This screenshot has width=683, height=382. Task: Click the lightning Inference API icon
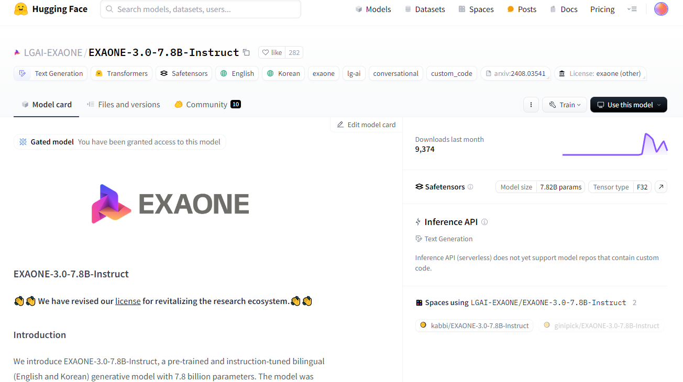pyautogui.click(x=418, y=222)
